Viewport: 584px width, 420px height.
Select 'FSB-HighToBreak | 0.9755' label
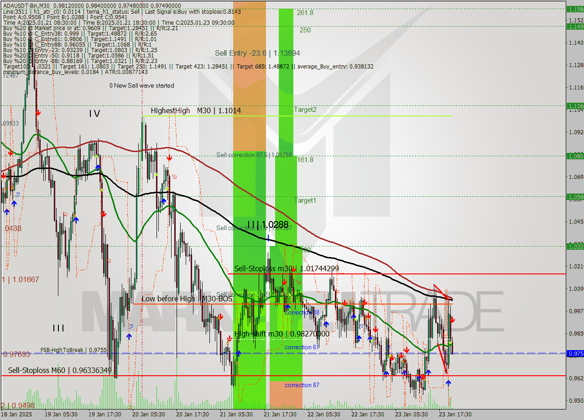(x=73, y=350)
